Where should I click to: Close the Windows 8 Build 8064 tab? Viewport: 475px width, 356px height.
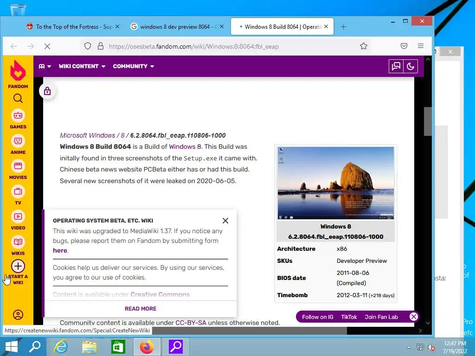pyautogui.click(x=326, y=26)
